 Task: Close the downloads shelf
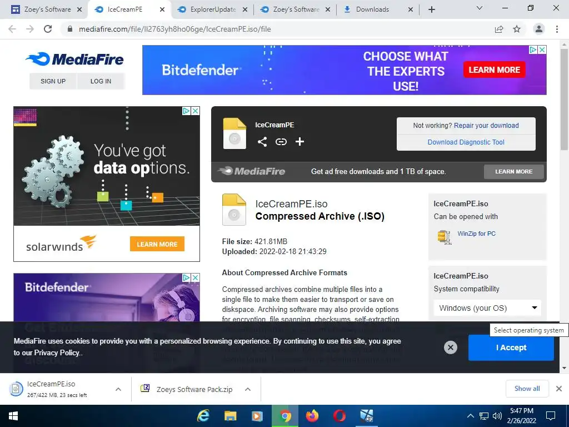(x=559, y=389)
